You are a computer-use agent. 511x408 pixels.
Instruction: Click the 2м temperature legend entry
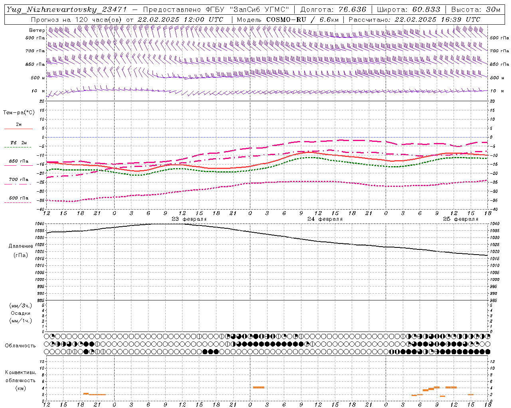pyautogui.click(x=19, y=125)
